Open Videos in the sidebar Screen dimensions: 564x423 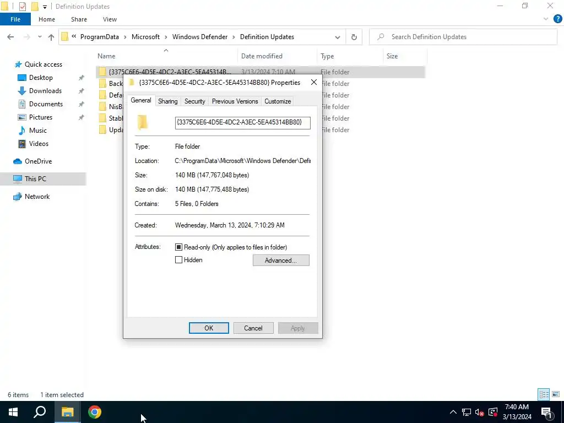click(x=39, y=144)
